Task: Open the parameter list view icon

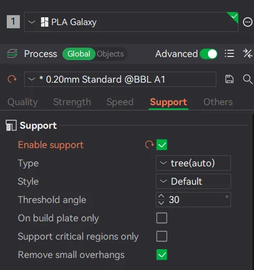Action: pyautogui.click(x=229, y=53)
